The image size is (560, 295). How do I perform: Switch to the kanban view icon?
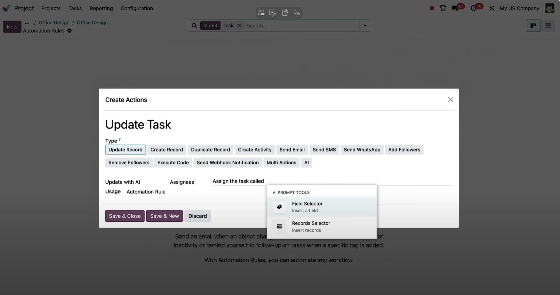point(533,25)
